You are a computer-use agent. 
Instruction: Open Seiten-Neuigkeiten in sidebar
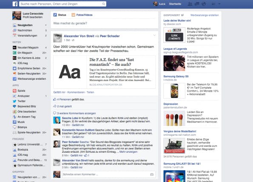[29, 73]
